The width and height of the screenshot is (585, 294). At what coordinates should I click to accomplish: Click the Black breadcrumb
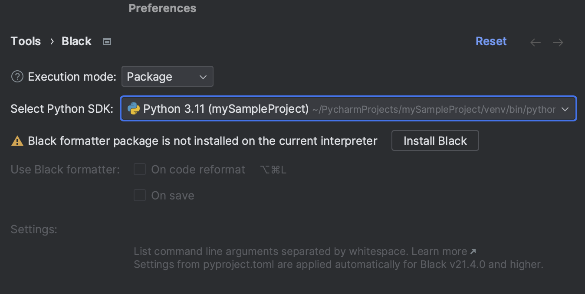76,41
